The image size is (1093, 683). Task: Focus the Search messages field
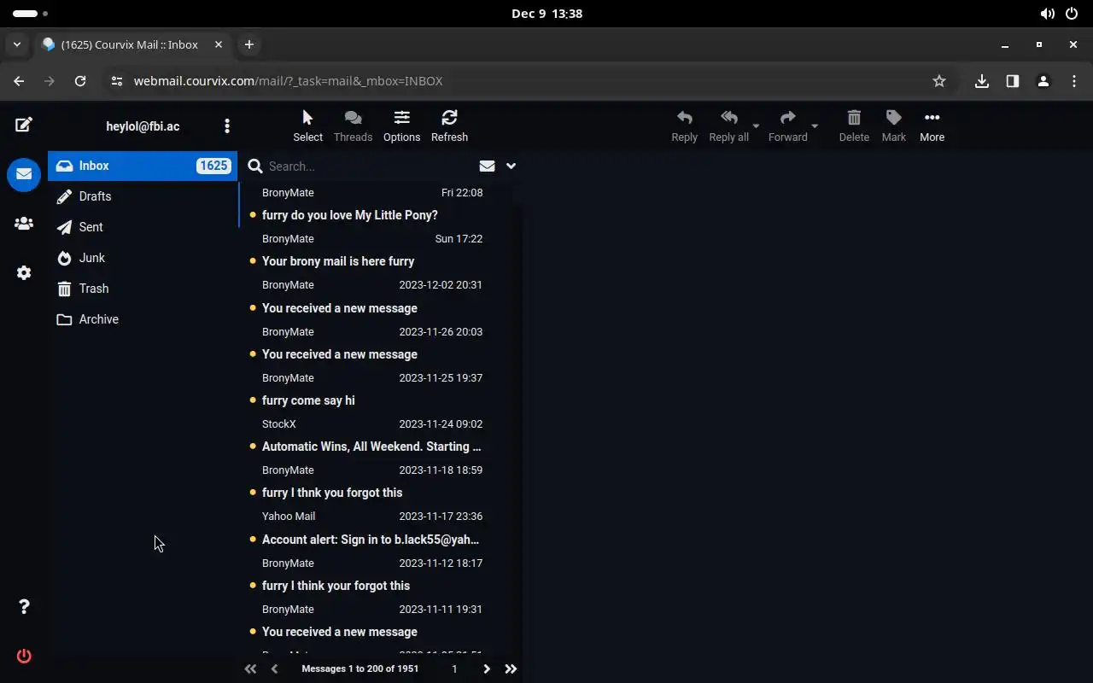point(367,166)
